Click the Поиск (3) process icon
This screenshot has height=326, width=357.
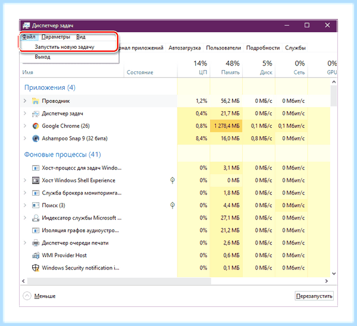[x=36, y=206]
